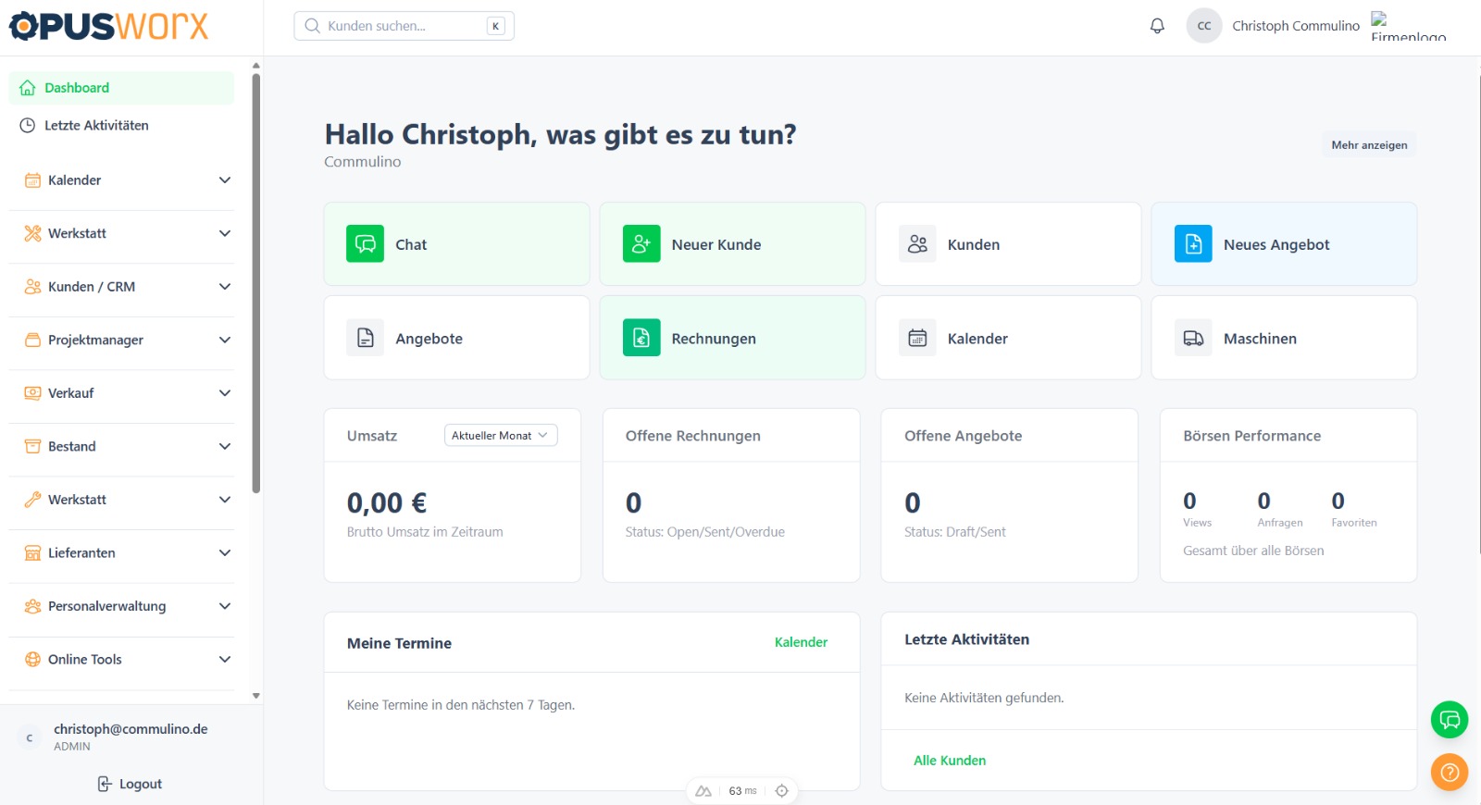1481x805 pixels.
Task: Open the orange help question mark button
Action: [x=1450, y=772]
